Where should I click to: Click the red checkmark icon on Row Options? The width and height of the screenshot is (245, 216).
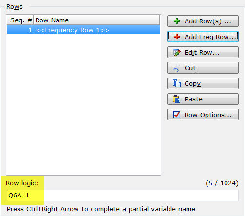pyautogui.click(x=177, y=115)
